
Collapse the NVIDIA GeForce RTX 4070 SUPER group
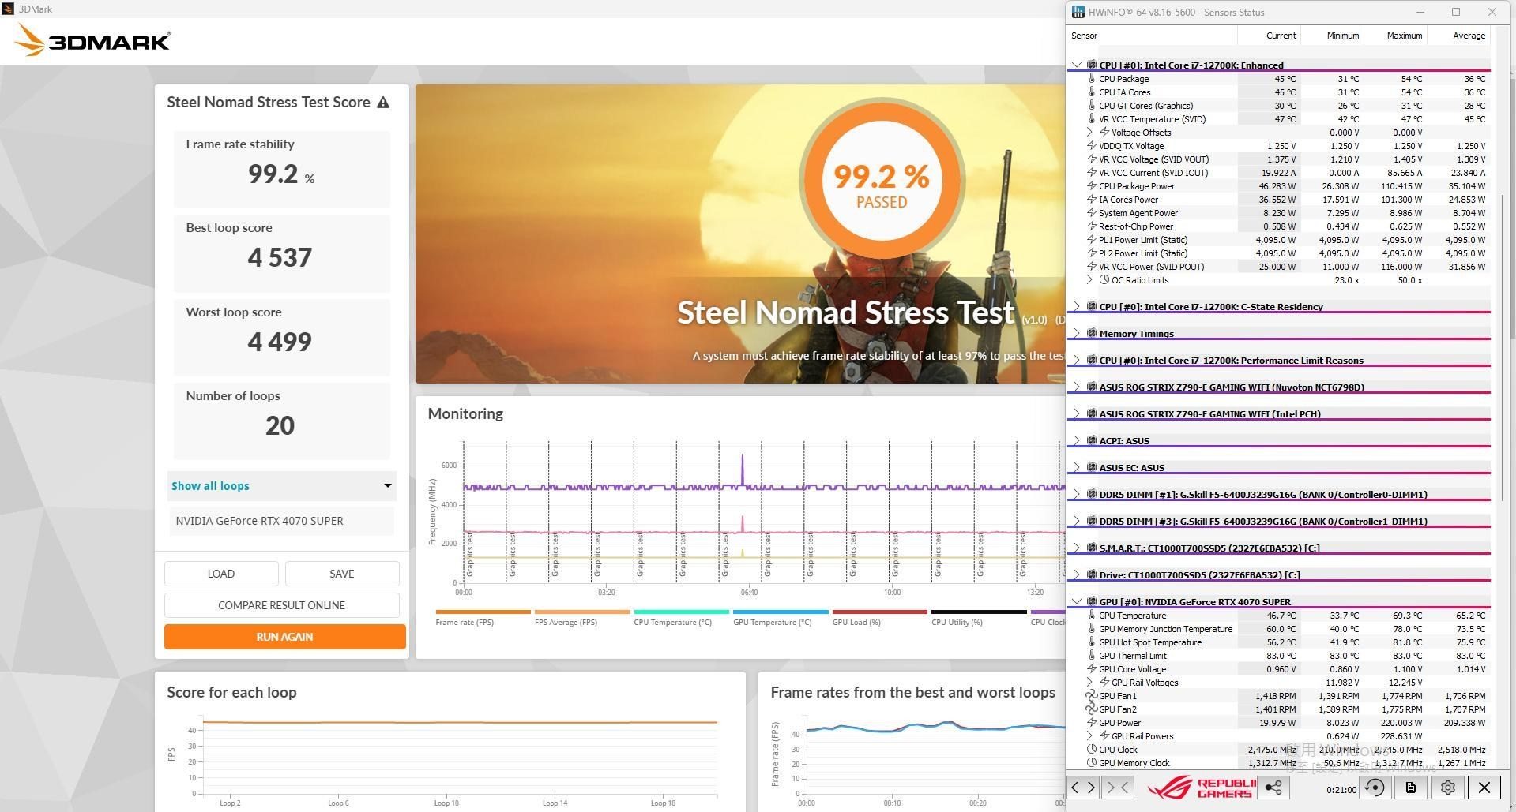tap(1077, 602)
